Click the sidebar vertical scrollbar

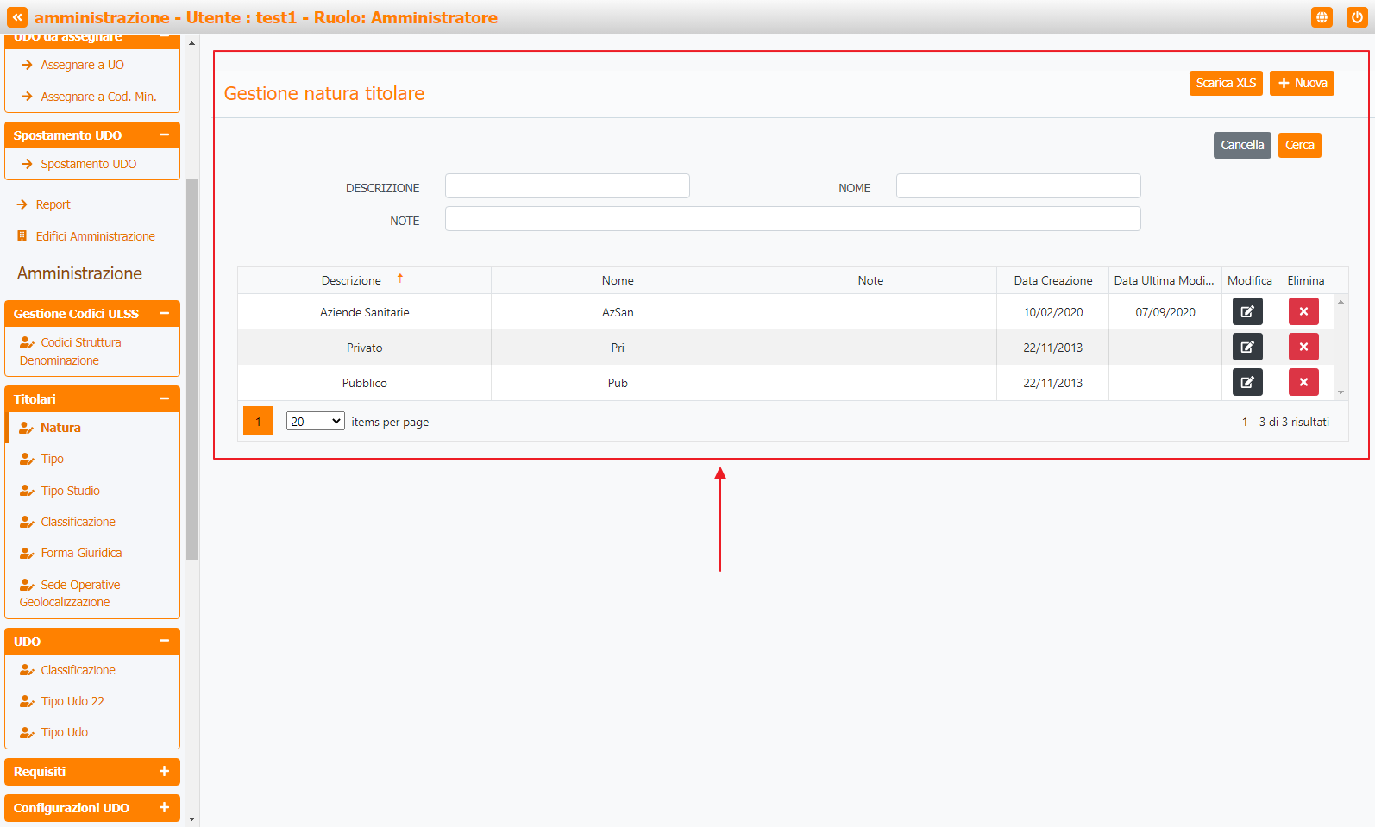(x=192, y=369)
